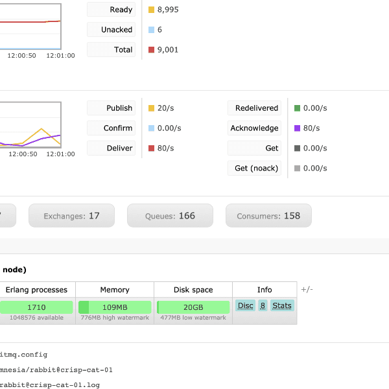
Task: Click the light blue Unacked swatch
Action: click(151, 30)
